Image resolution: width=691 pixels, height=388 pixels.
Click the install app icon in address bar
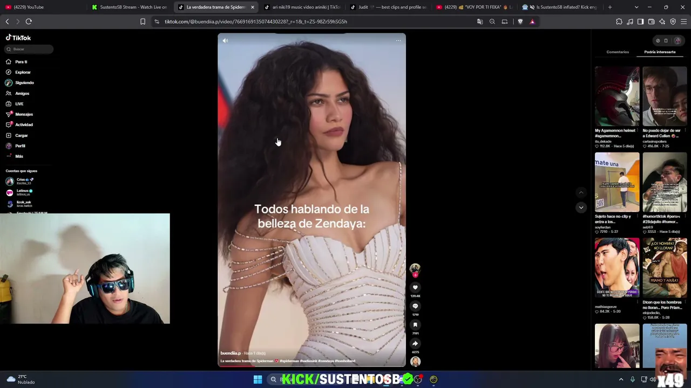pos(505,22)
